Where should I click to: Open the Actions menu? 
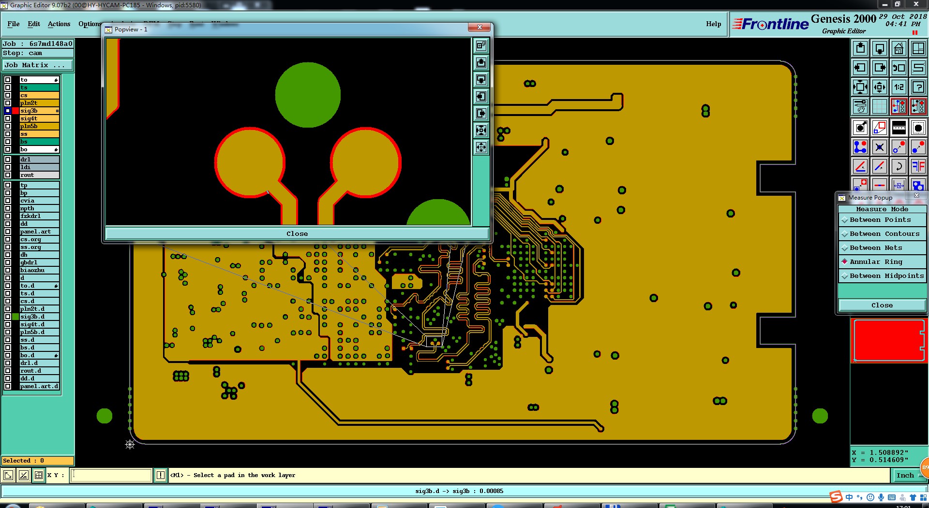(x=59, y=24)
